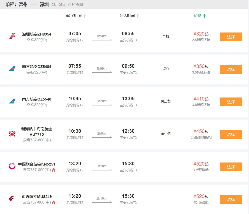Click flight name 东方航空MU8249
This screenshot has width=249, height=214.
36,197
